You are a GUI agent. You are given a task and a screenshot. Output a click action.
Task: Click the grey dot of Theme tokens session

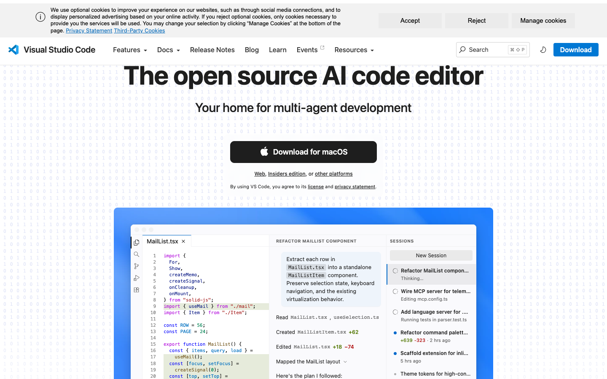395,374
